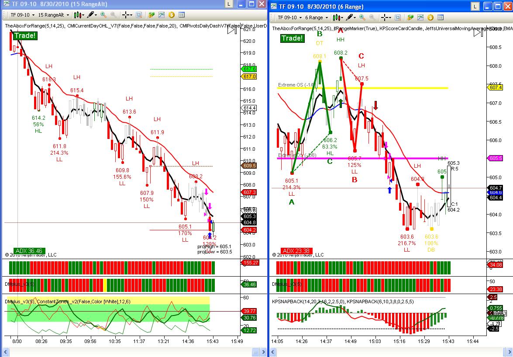Click right arrow of 15 RangeAlt horizontal scrollbar

(x=263, y=353)
